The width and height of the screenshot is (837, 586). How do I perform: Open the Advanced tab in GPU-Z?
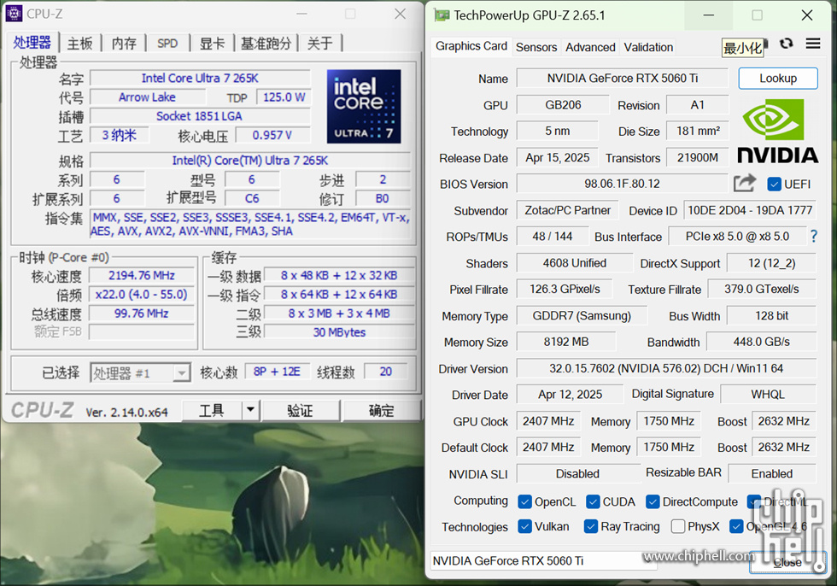click(x=590, y=47)
